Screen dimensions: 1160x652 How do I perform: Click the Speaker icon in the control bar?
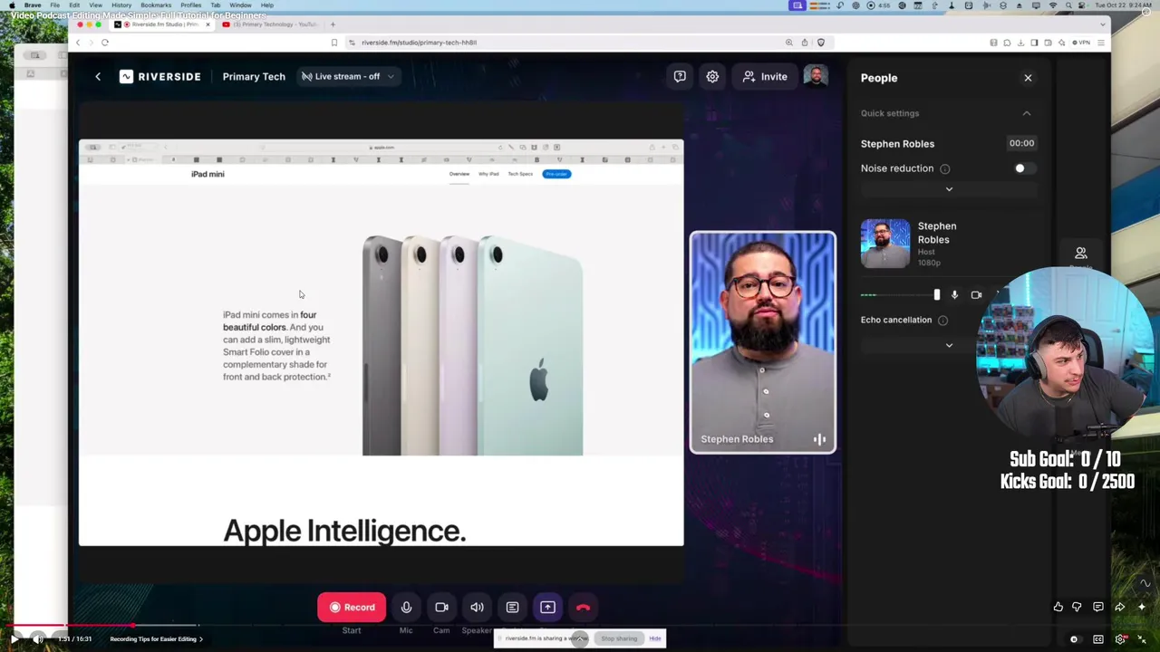point(477,608)
